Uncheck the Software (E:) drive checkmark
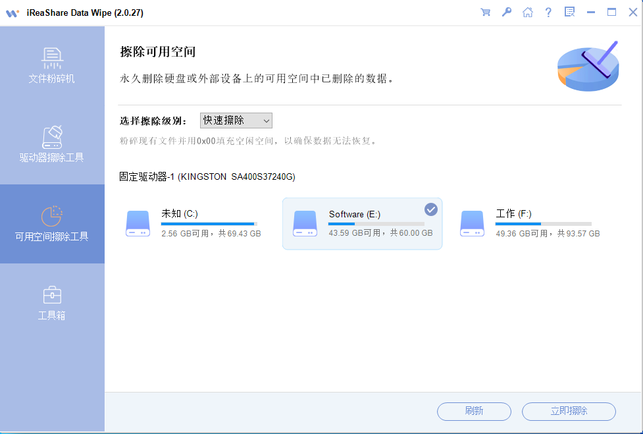 click(x=430, y=209)
